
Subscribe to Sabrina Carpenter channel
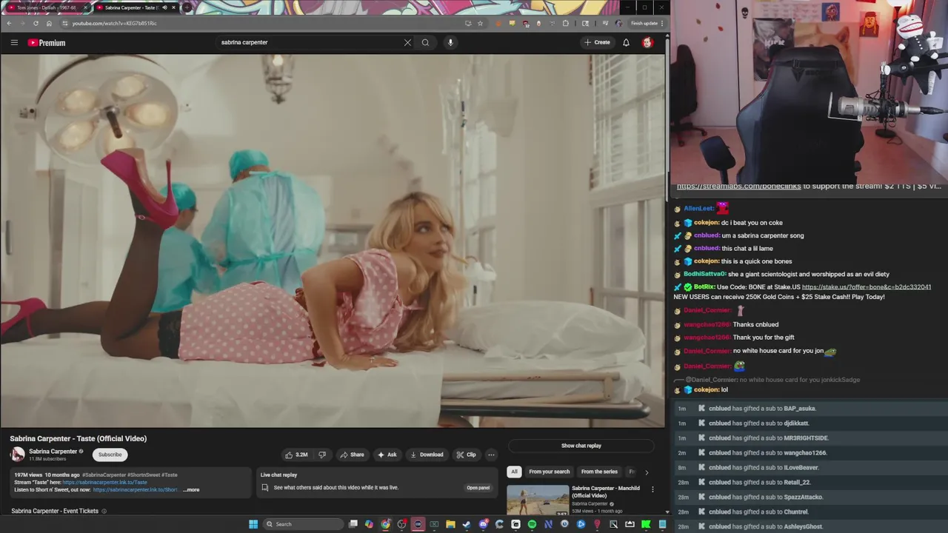coord(110,455)
